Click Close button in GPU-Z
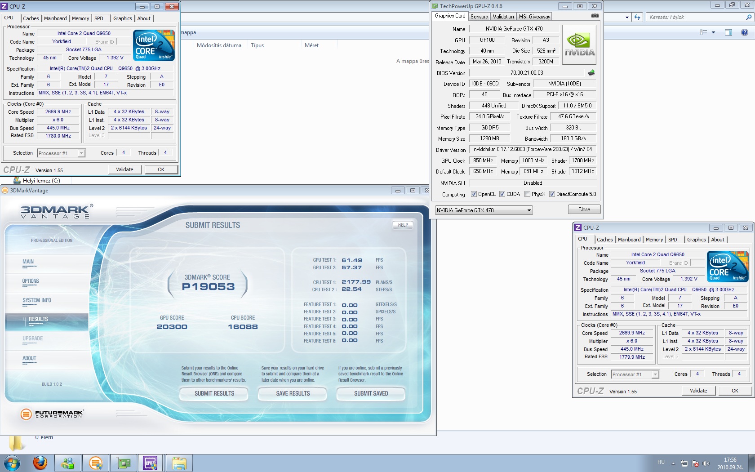 (x=584, y=209)
